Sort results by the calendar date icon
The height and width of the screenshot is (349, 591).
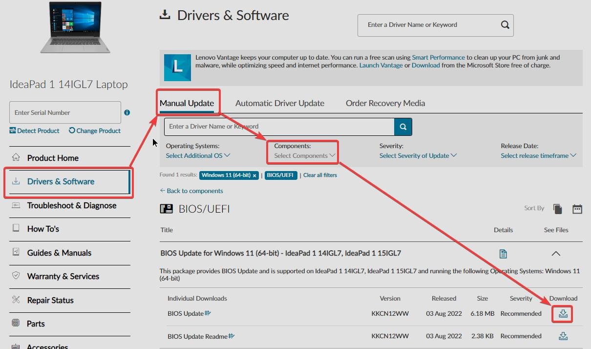click(x=577, y=209)
